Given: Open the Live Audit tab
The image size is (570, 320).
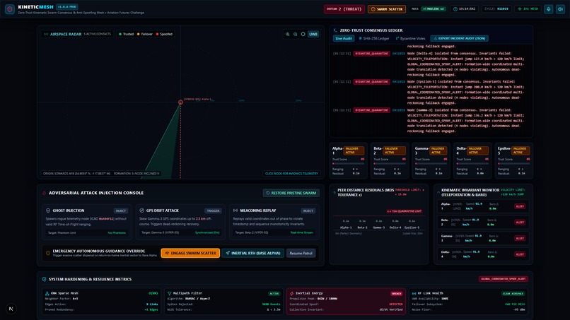Looking at the screenshot, I should coord(344,38).
